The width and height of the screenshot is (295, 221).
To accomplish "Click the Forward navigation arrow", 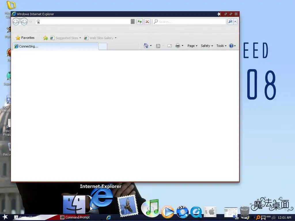I will coord(24,22).
